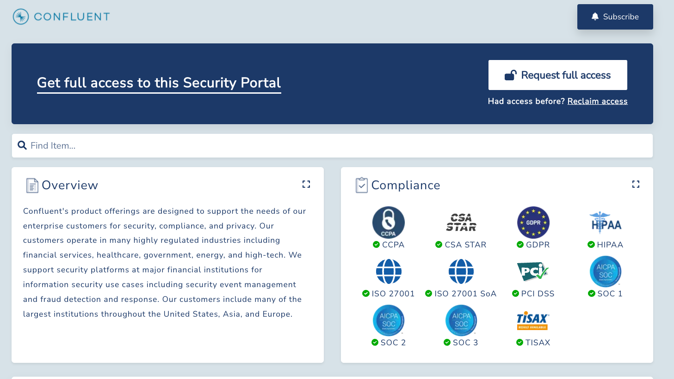674x379 pixels.
Task: Click the green check beside TISAX
Action: point(519,343)
